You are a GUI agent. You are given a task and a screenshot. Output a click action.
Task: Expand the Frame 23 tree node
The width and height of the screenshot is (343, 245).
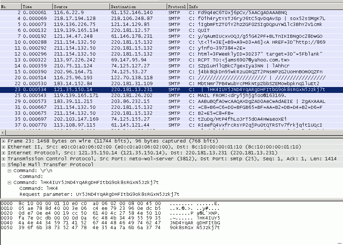point(4,141)
